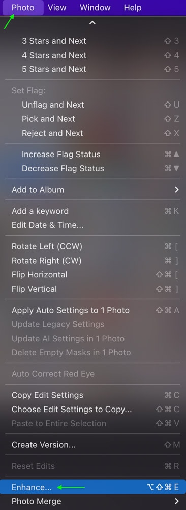Expand the Photo Merge submenu arrow
This screenshot has height=510, width=186.
[x=177, y=501]
